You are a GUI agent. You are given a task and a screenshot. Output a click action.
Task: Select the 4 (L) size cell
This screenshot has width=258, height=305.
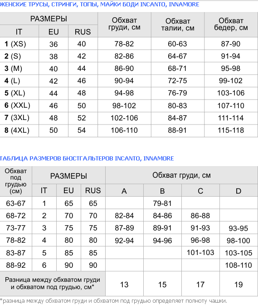19,81
